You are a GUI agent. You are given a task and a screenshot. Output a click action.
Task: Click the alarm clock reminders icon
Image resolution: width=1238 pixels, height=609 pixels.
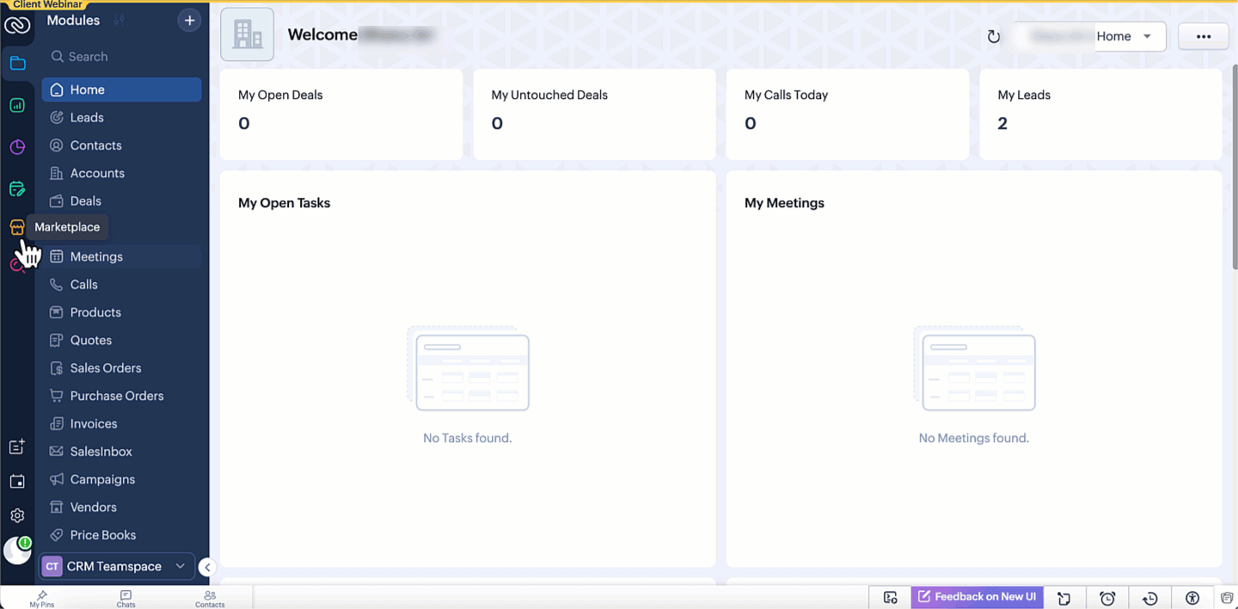(1107, 598)
